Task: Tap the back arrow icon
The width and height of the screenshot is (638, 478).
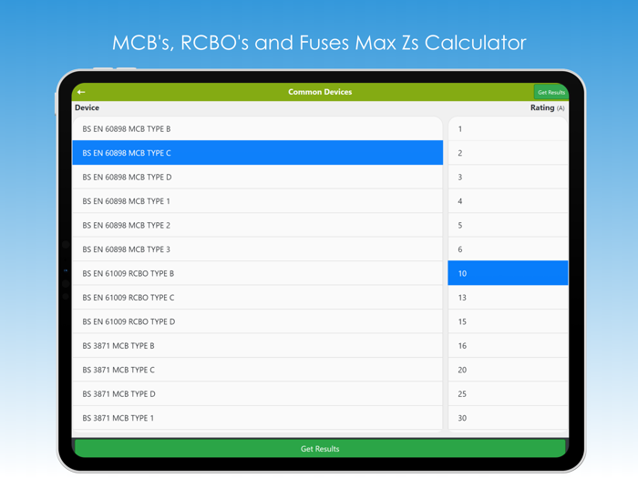Action: (x=81, y=92)
